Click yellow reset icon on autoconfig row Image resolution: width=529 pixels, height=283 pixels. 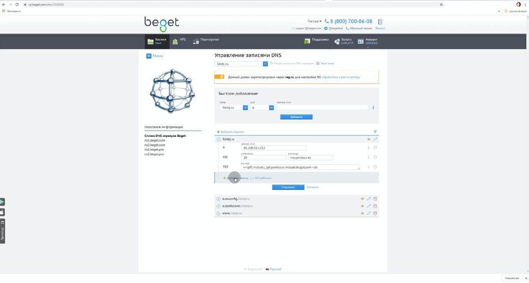(x=362, y=199)
